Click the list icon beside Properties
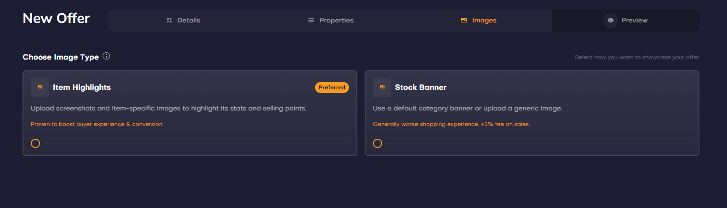This screenshot has width=727, height=208. [x=311, y=20]
